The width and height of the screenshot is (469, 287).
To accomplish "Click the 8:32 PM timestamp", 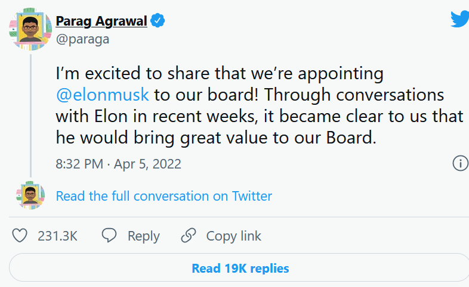I will tap(80, 164).
